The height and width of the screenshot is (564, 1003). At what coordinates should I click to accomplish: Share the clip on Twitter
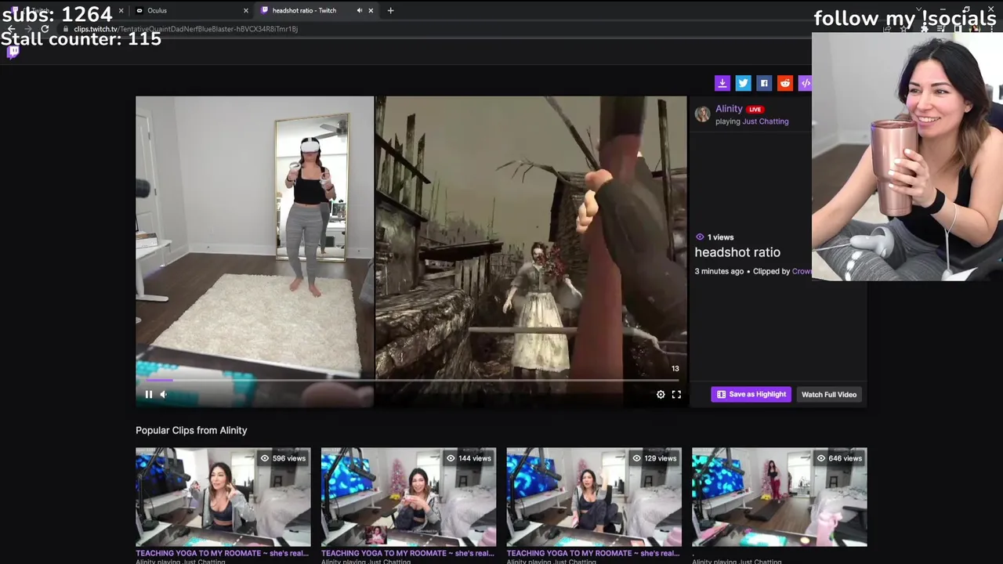point(743,83)
